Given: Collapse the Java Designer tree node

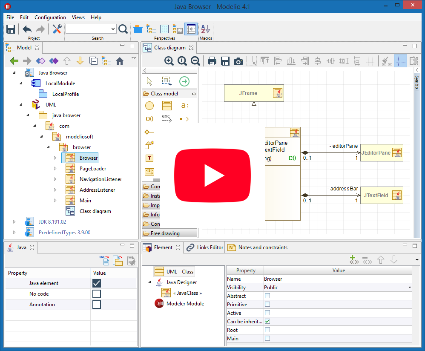Looking at the screenshot, I should [149, 282].
